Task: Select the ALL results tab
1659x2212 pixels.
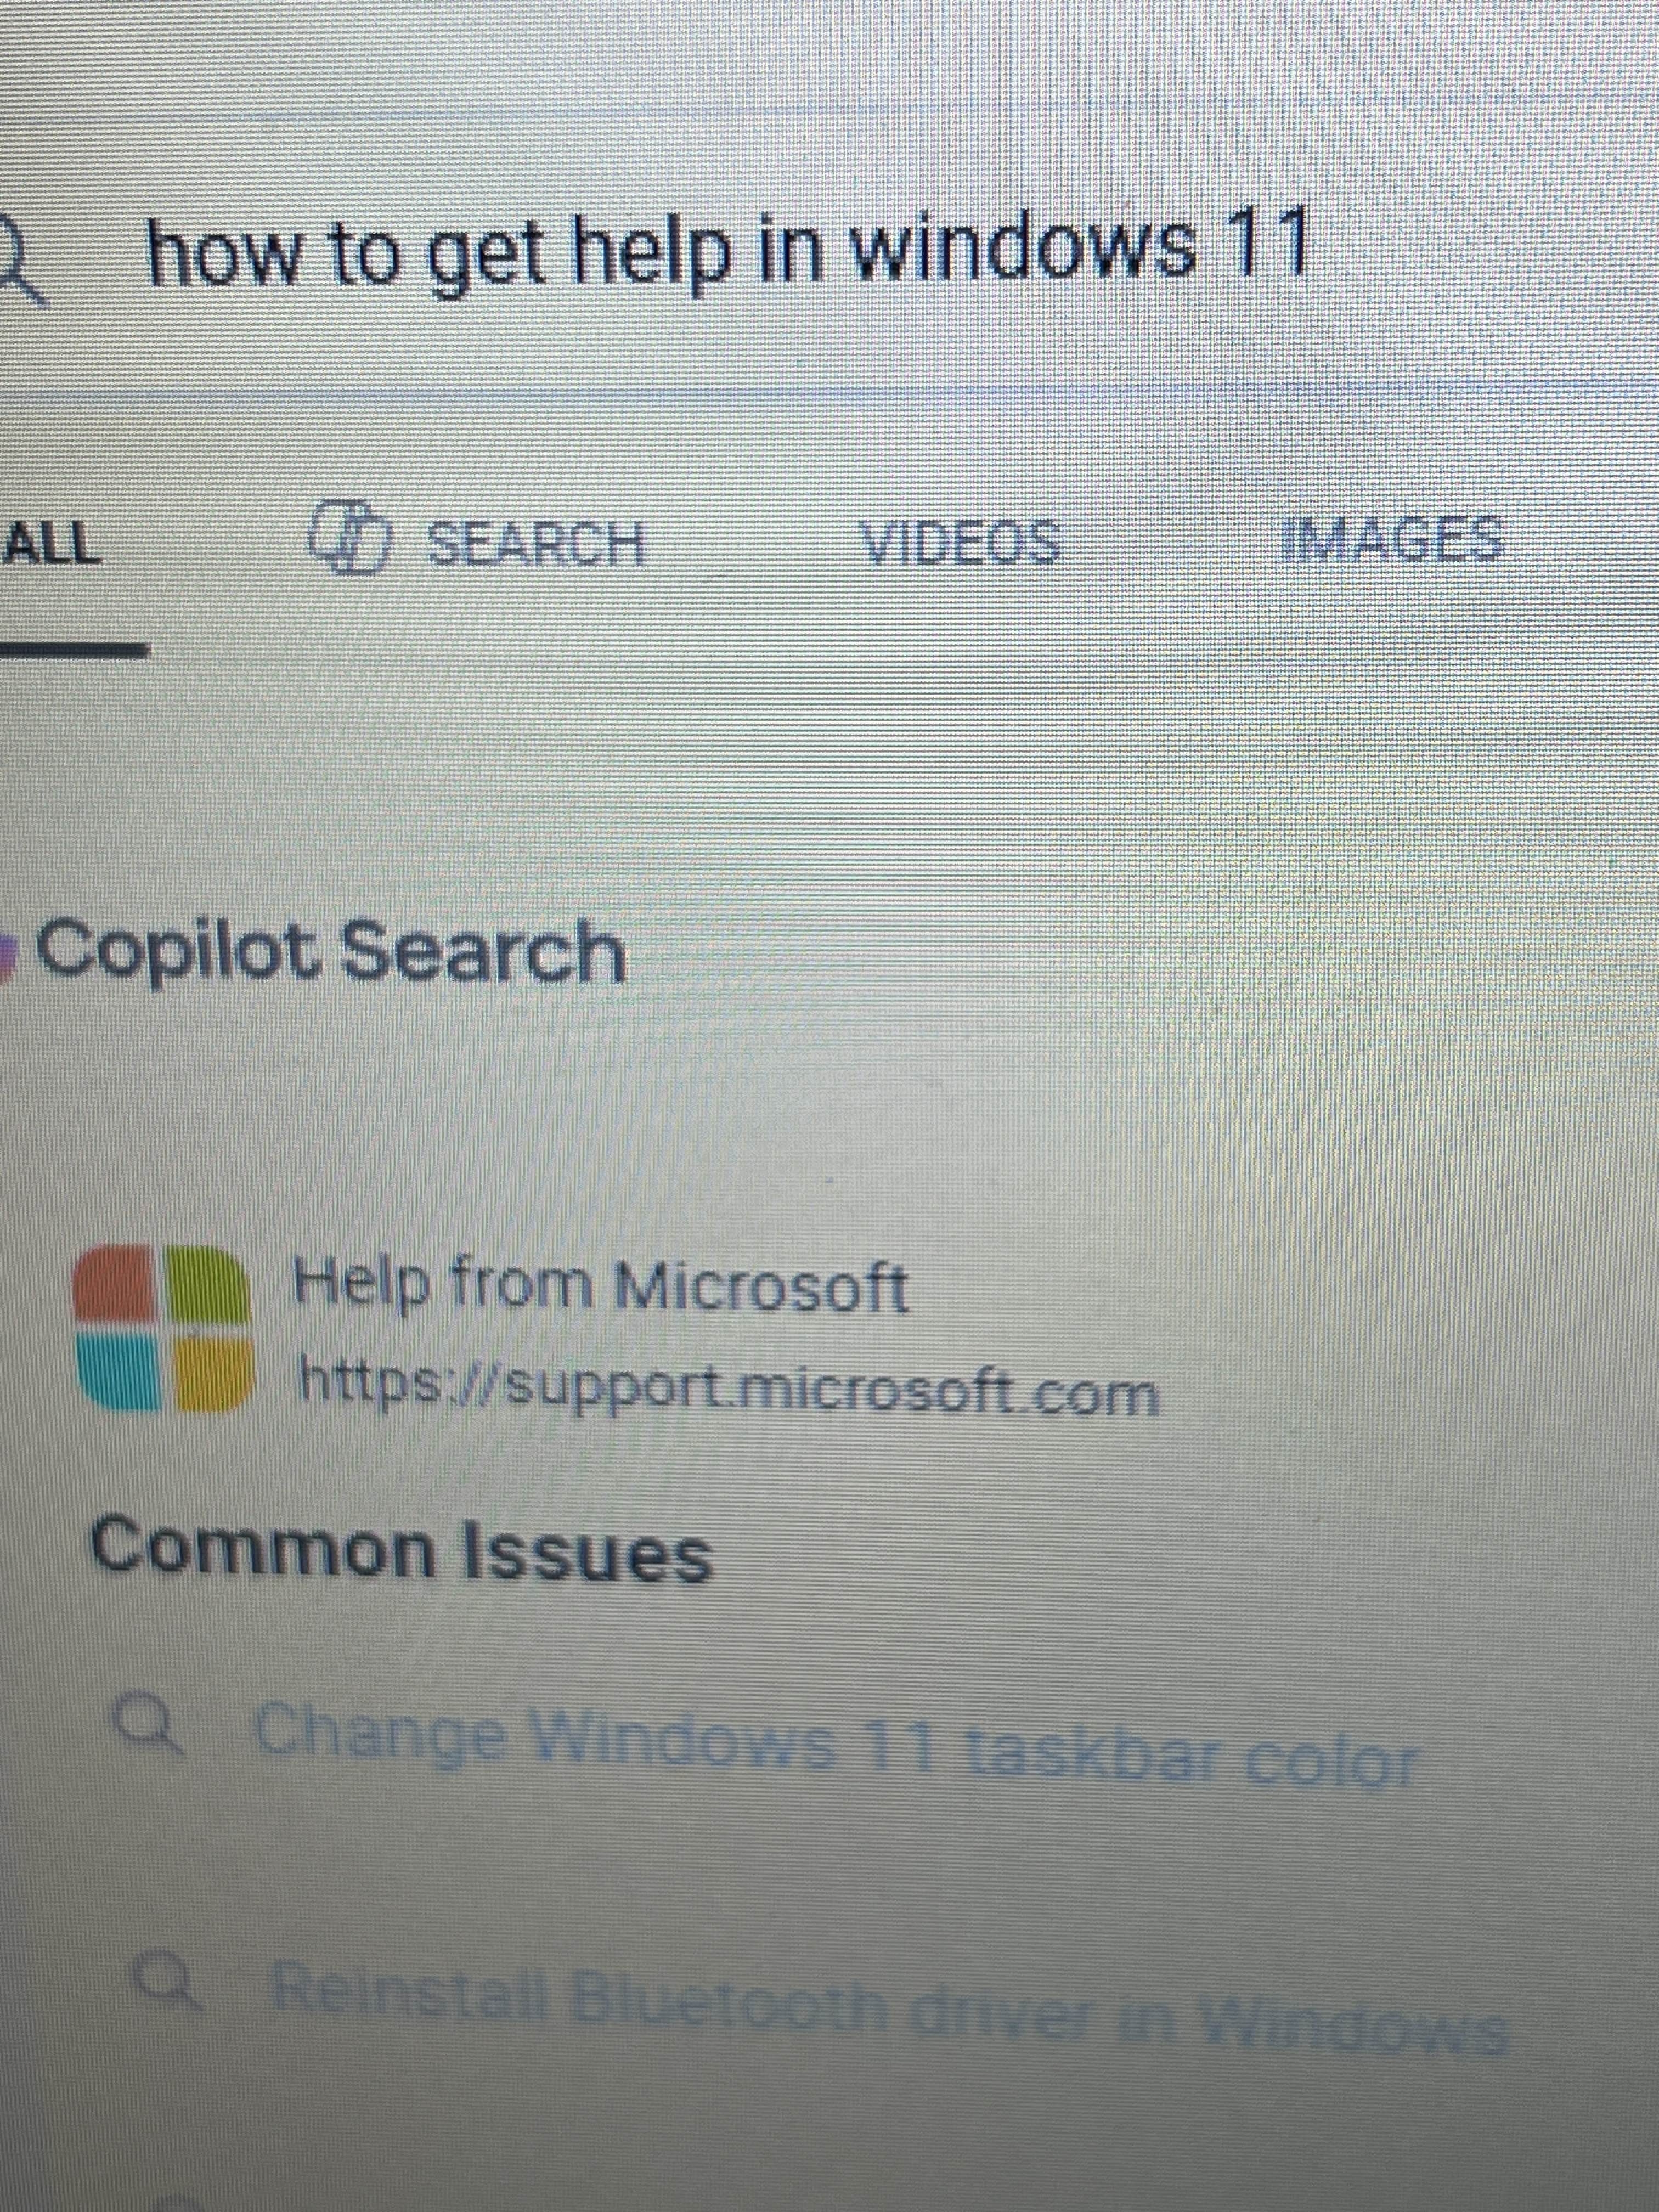Action: [x=52, y=546]
